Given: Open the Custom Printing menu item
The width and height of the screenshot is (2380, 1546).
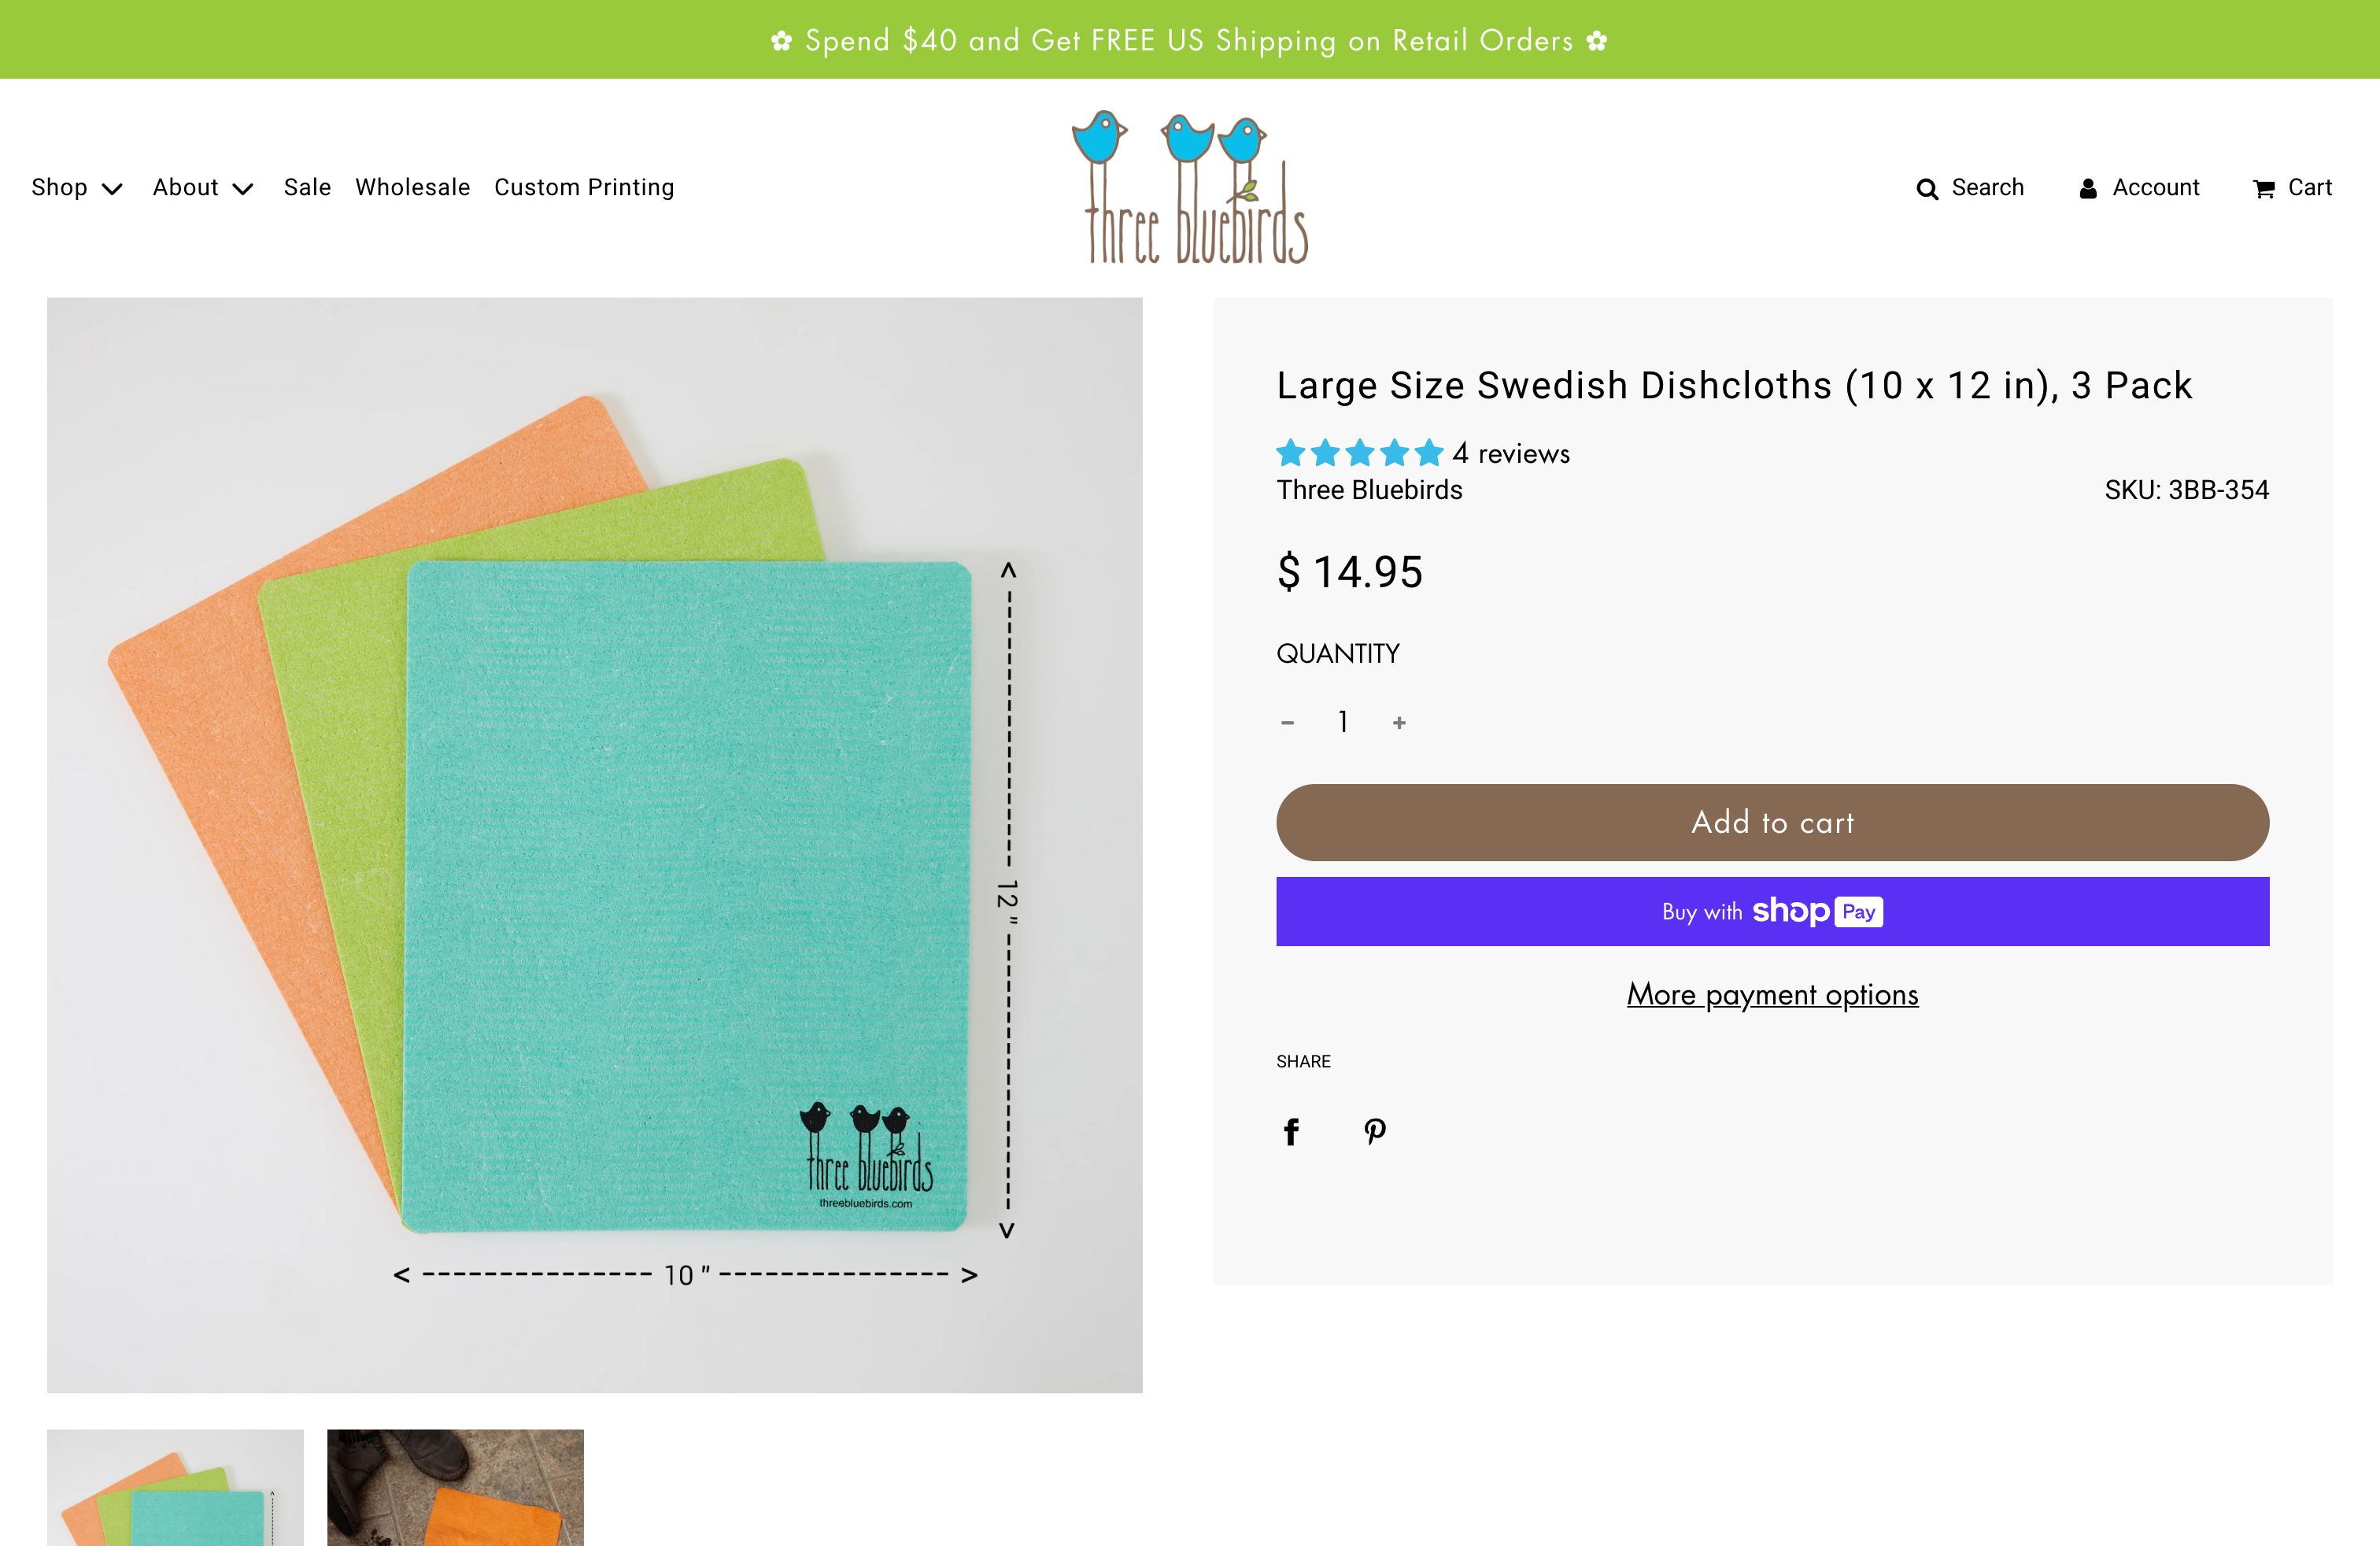Looking at the screenshot, I should pos(584,187).
